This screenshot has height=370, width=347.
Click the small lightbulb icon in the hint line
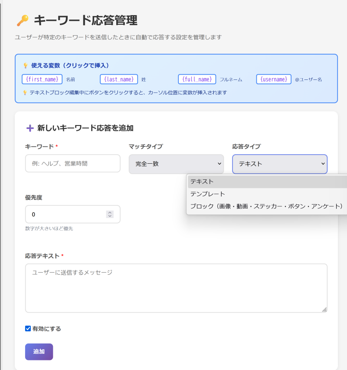[x=25, y=92]
